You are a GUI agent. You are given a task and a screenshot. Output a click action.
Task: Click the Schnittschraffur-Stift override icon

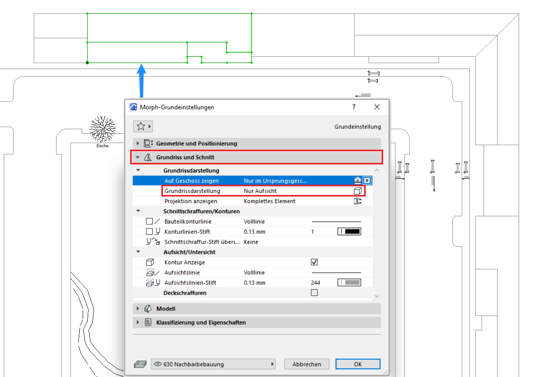153,242
